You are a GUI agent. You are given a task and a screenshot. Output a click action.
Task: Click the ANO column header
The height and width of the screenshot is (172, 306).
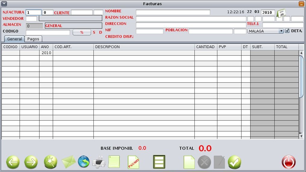coord(46,47)
